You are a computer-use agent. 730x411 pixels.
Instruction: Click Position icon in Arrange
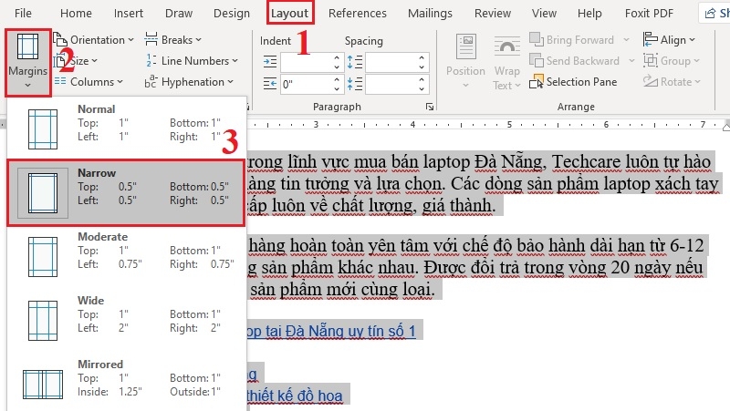click(465, 46)
